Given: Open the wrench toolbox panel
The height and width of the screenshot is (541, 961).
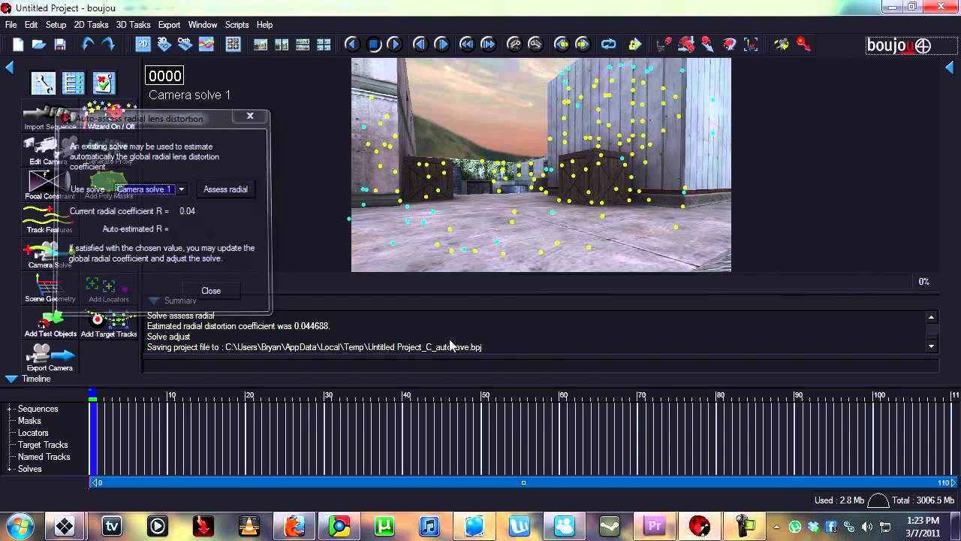Looking at the screenshot, I should coord(43,83).
